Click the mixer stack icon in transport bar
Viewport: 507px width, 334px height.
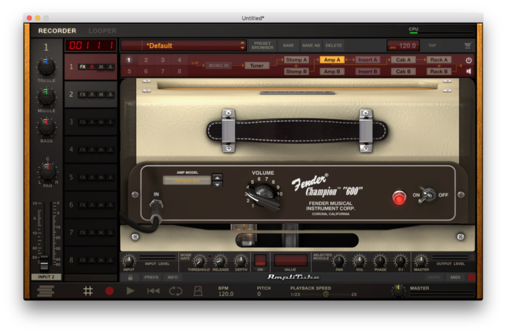[x=46, y=291]
